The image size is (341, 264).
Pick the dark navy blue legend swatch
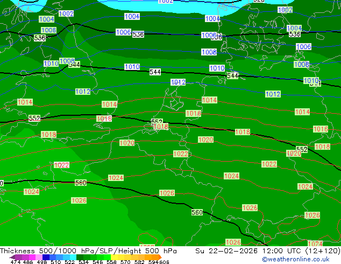coord(46,257)
